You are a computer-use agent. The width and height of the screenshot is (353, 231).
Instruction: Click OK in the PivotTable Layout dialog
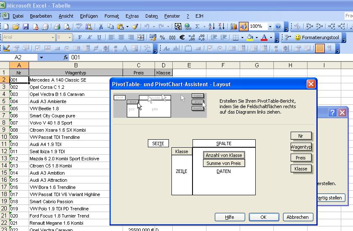(263, 217)
